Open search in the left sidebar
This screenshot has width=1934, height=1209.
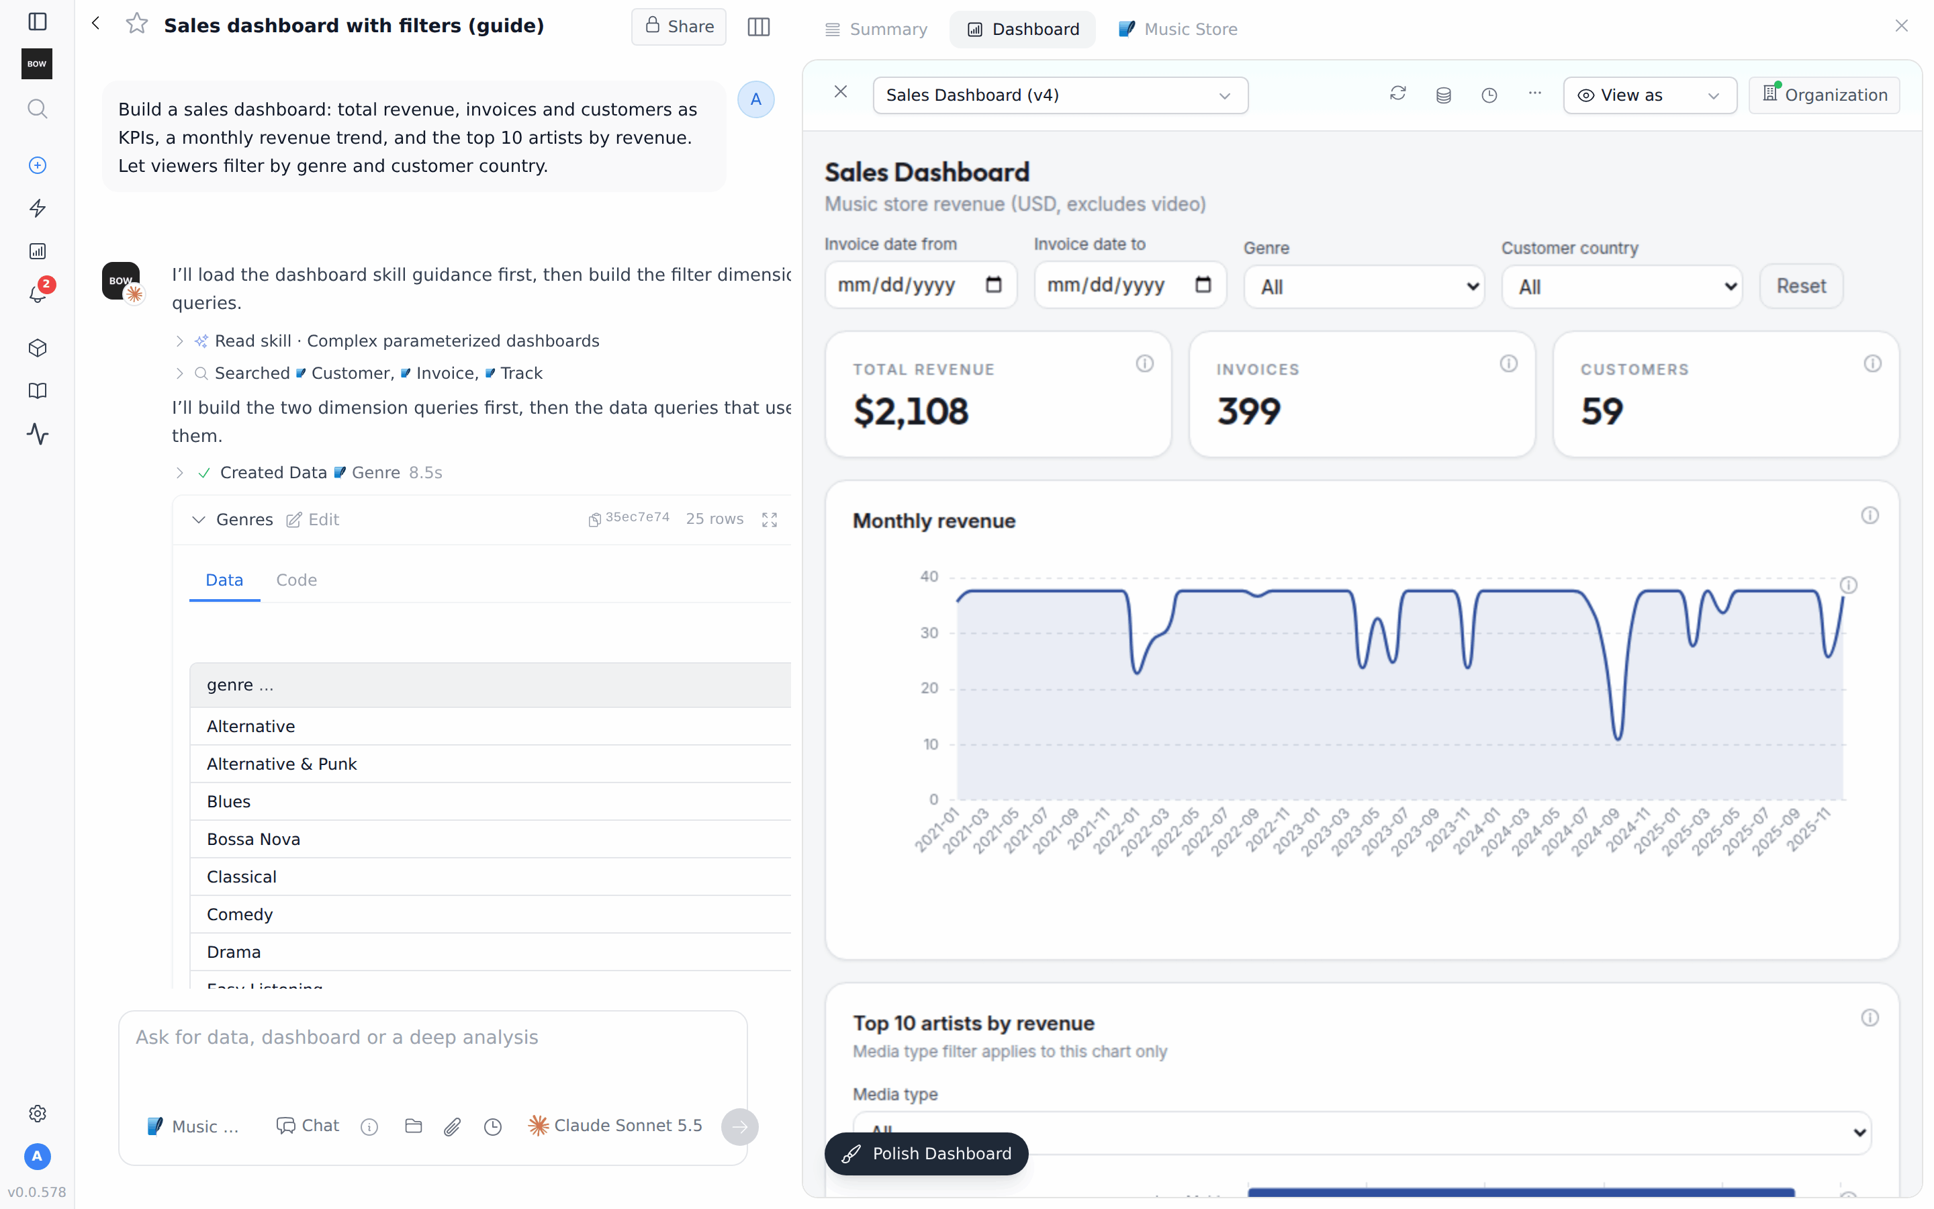coord(38,108)
